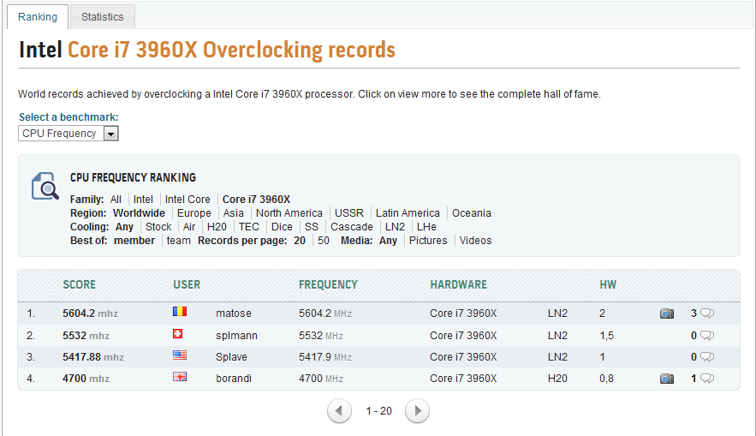The height and width of the screenshot is (436, 756).
Task: Click the camera icon in matose's row
Action: coord(666,314)
